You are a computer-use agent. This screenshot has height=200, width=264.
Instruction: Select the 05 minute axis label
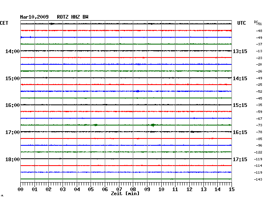click(91, 189)
